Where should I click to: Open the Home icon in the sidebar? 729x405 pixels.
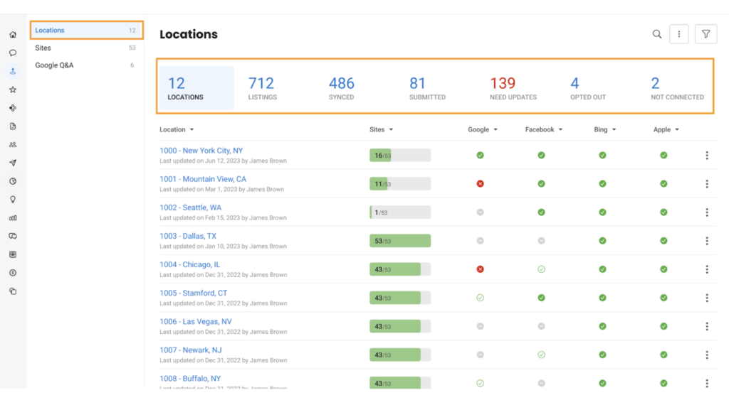pyautogui.click(x=13, y=34)
